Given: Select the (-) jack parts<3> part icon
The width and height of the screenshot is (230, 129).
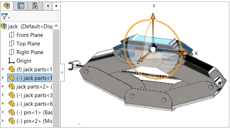Looking at the screenshot, I should click(x=12, y=95).
